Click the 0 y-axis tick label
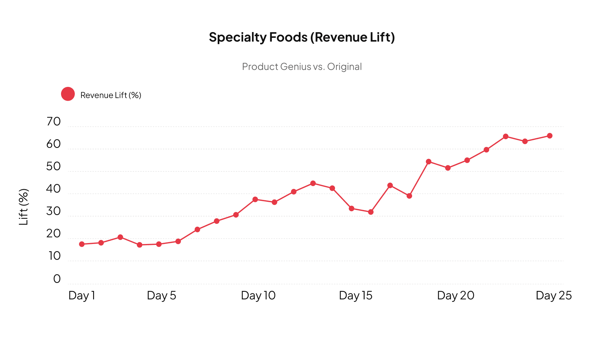Viewport: 604px width, 340px height. [x=57, y=279]
